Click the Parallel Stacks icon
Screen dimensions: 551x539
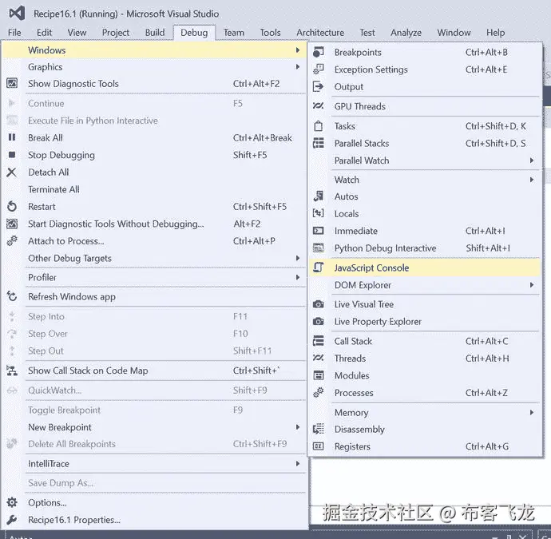pyautogui.click(x=319, y=143)
